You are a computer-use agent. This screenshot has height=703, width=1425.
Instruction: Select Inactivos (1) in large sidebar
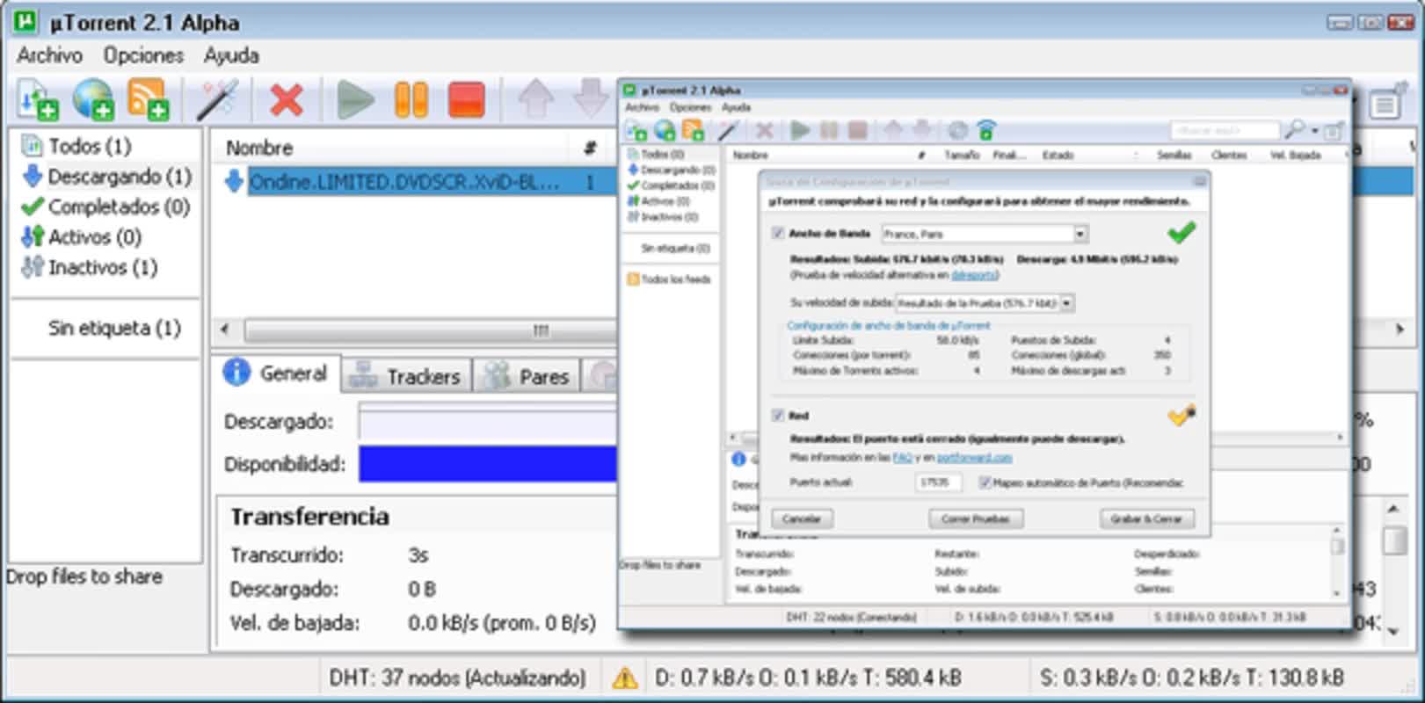[90, 267]
